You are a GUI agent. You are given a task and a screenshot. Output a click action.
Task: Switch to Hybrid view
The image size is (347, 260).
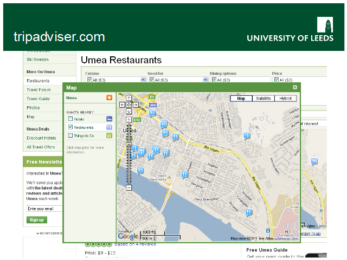click(x=286, y=99)
